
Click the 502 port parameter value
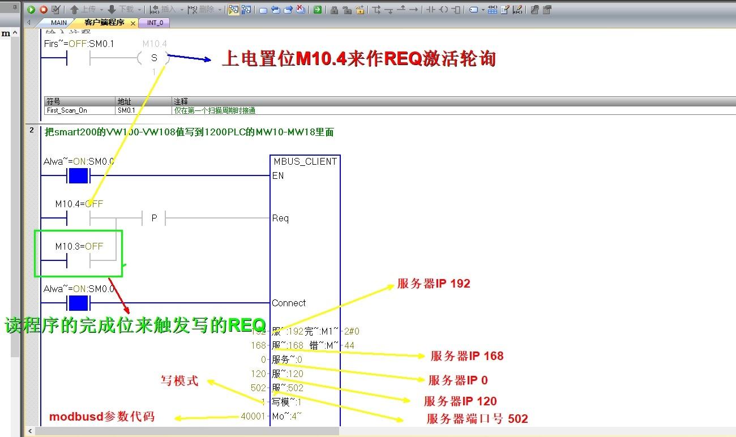[258, 388]
